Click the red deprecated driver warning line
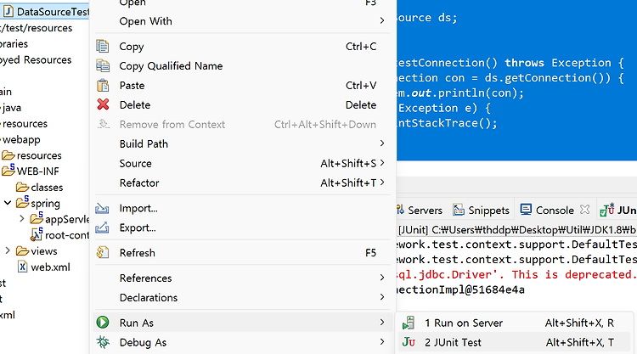 click(516, 274)
